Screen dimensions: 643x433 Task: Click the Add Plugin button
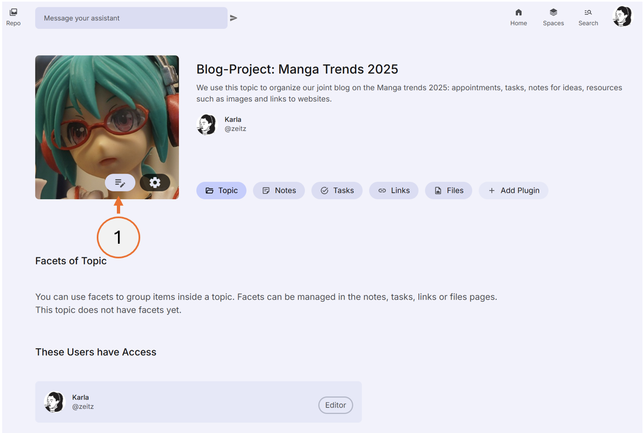coord(513,190)
